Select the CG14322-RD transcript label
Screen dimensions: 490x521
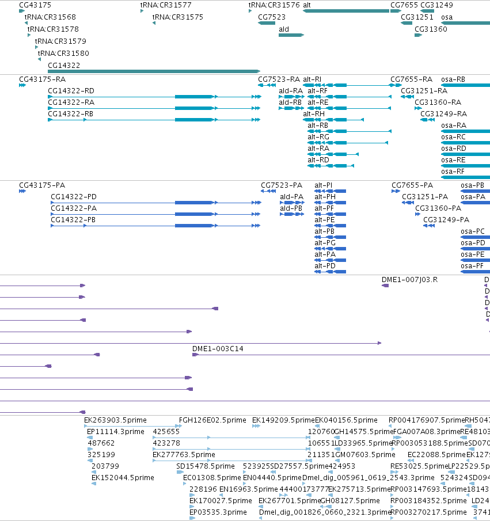(71, 91)
